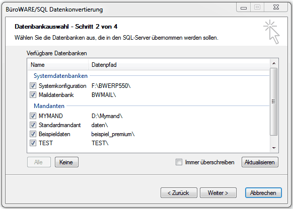Click the scrollbar down arrow
The height and width of the screenshot is (209, 293).
pos(274,148)
